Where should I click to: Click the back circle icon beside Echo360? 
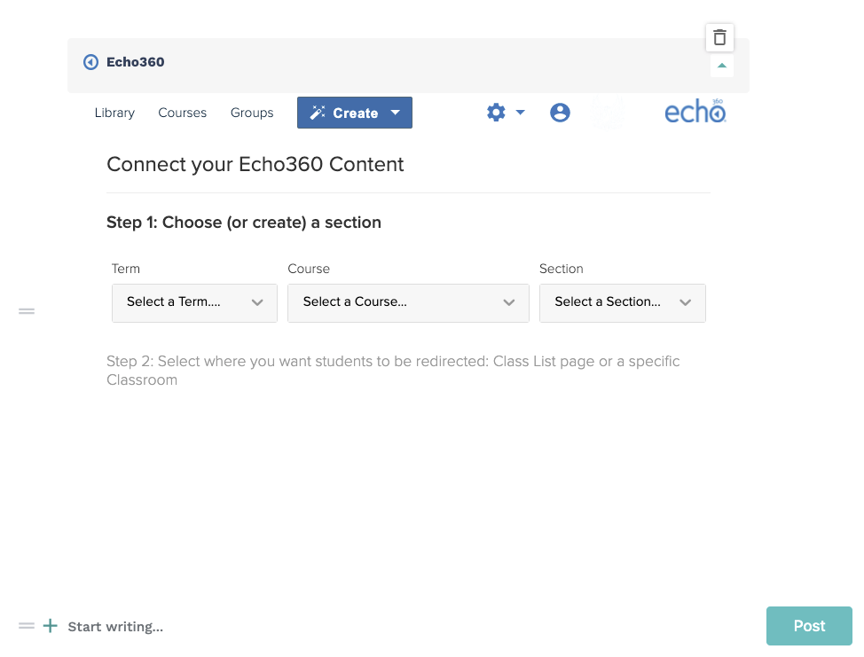point(90,62)
